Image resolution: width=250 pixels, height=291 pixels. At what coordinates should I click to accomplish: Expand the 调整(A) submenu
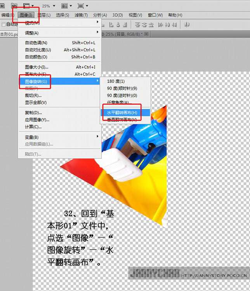point(58,33)
